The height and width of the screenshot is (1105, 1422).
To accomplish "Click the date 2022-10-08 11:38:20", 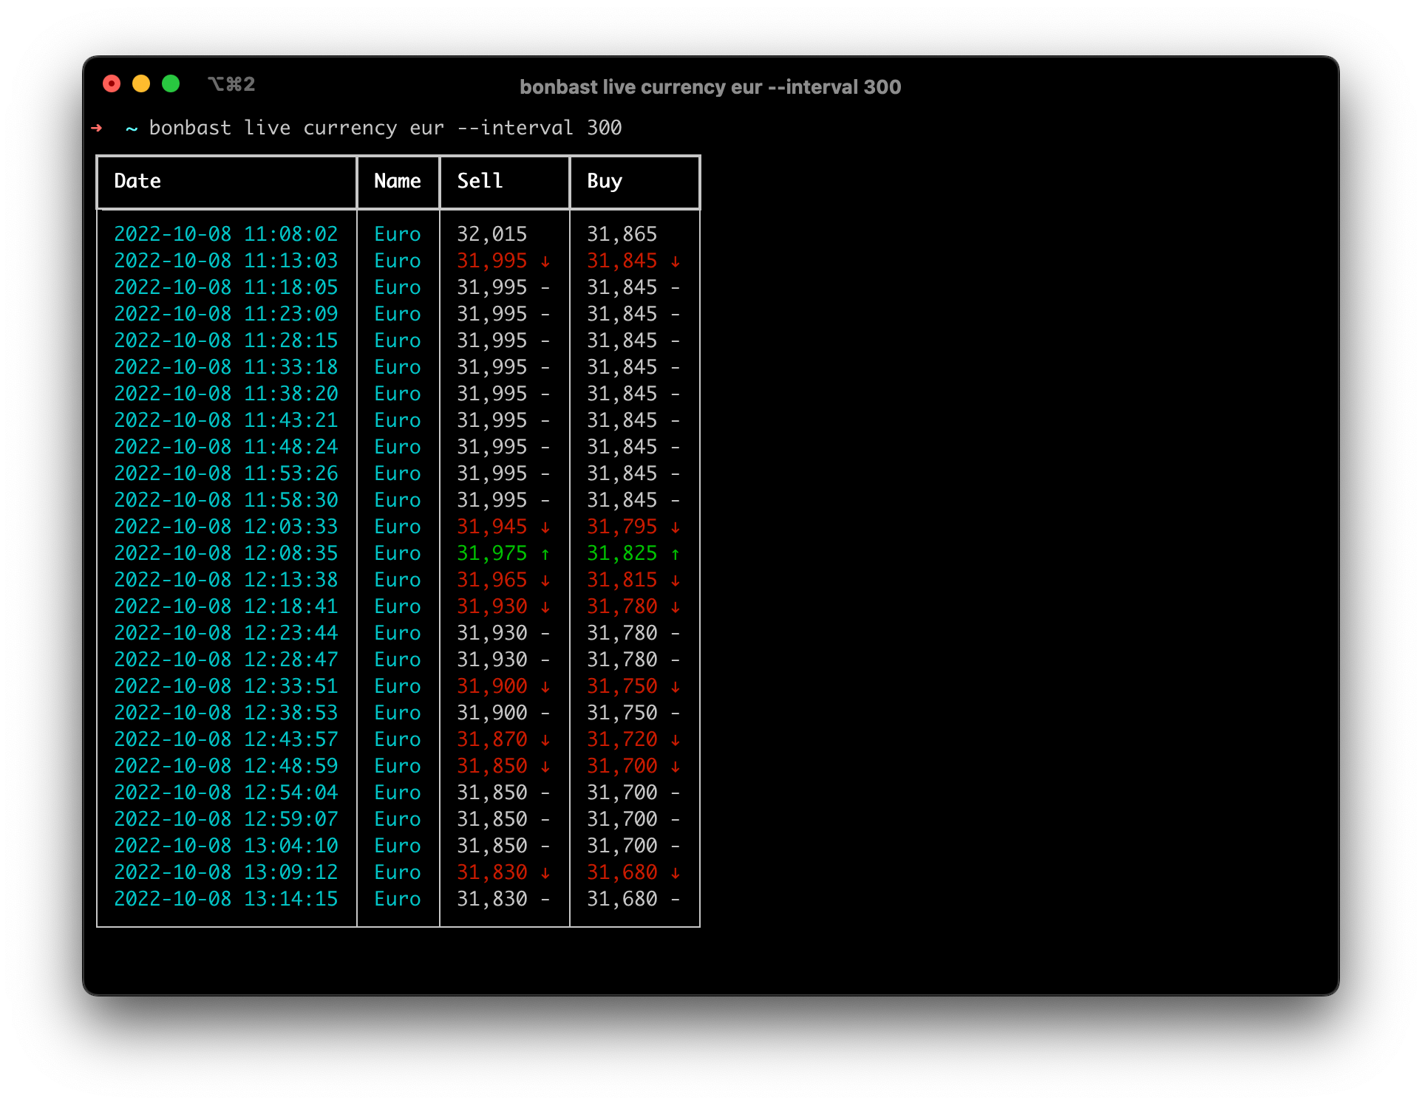I will coord(226,394).
